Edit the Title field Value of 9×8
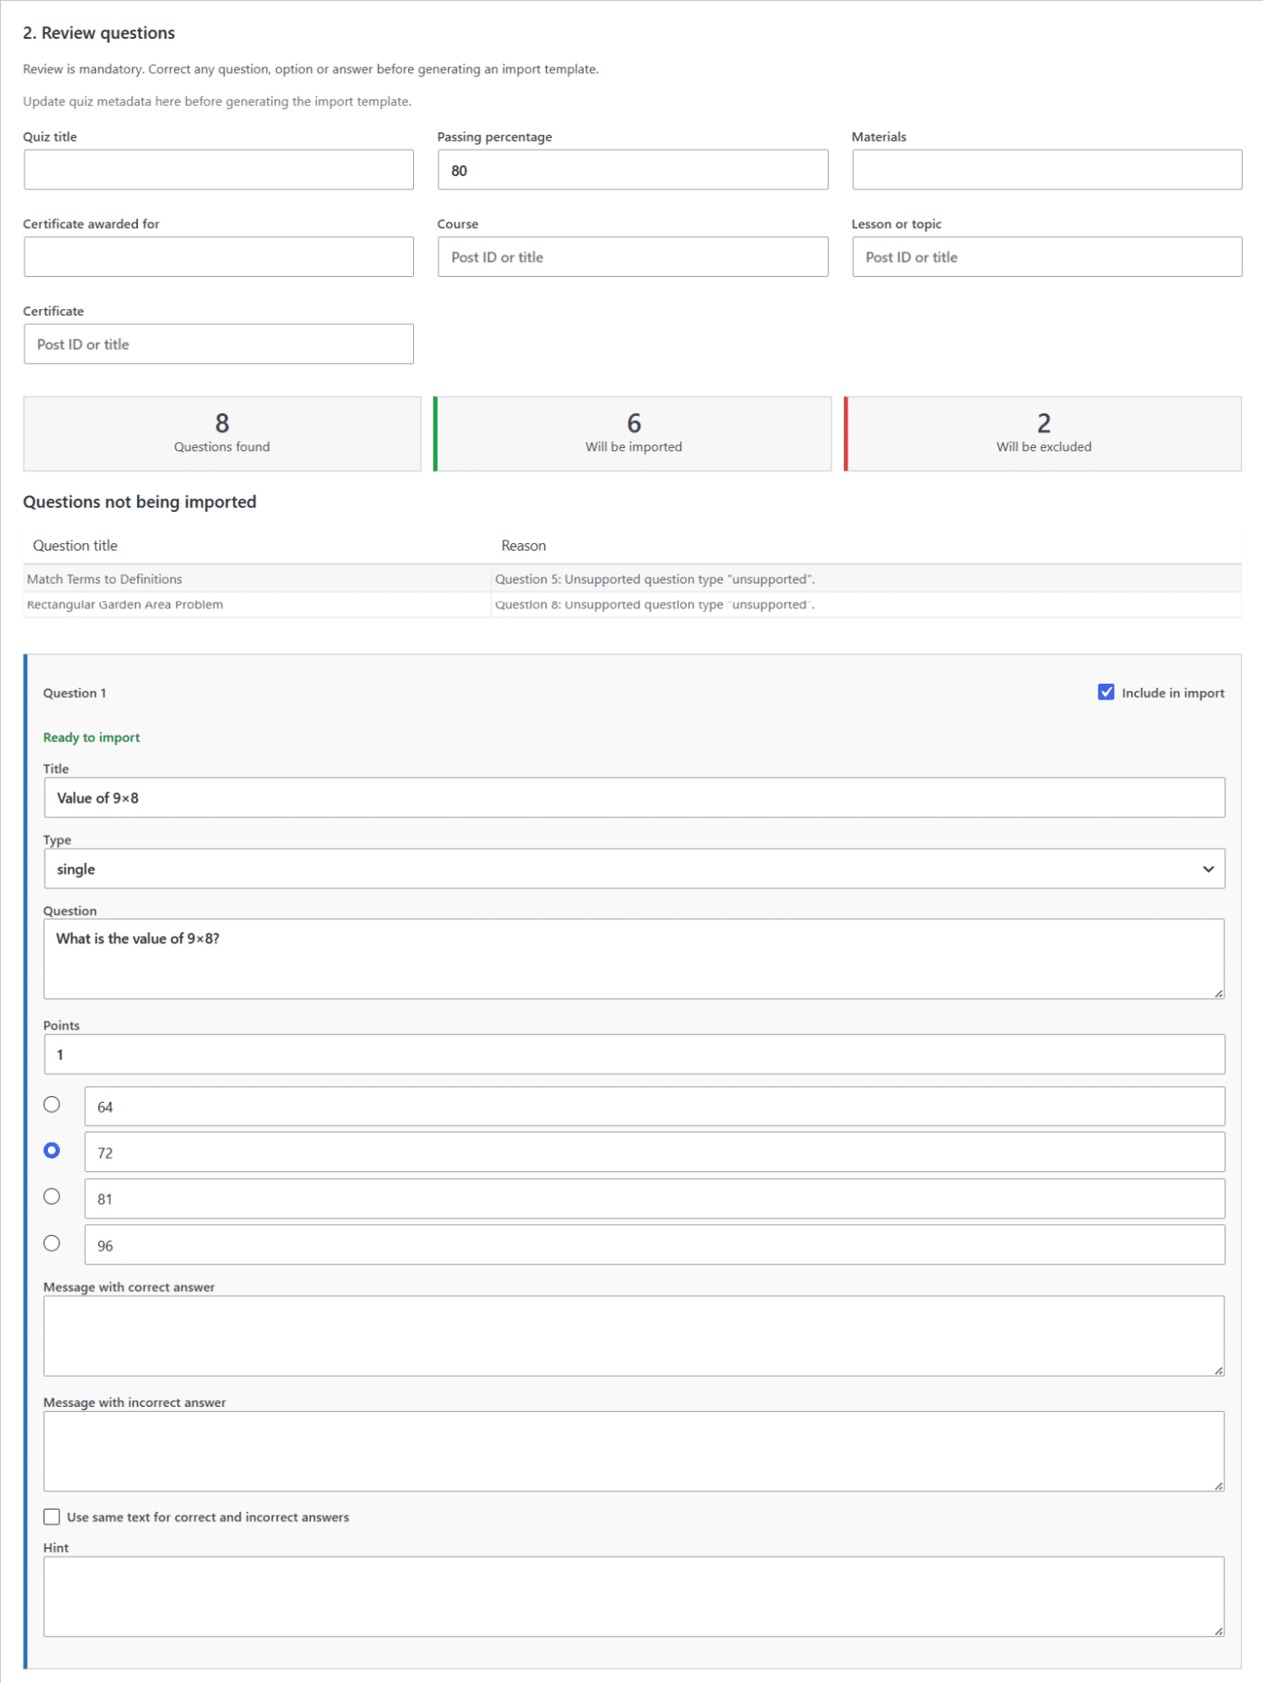Screen dimensions: 1264x1683 click(x=635, y=797)
